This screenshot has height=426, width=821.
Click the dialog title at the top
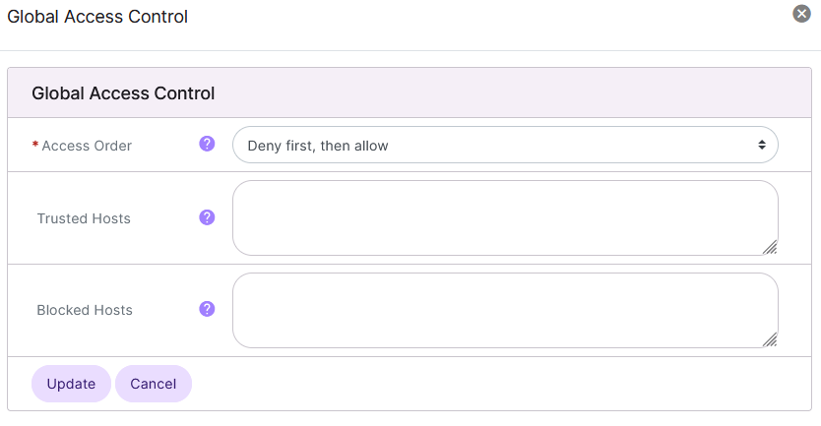click(x=97, y=17)
